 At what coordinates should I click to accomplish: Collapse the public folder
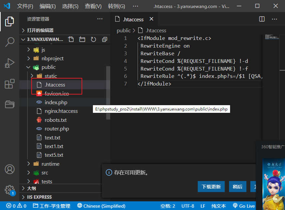(65, 67)
